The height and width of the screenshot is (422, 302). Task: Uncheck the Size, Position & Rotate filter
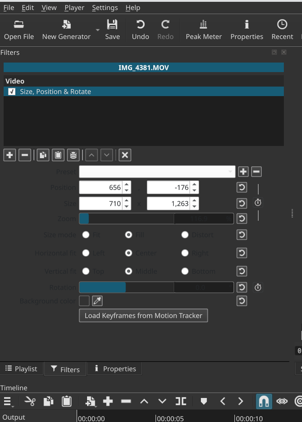pos(12,92)
